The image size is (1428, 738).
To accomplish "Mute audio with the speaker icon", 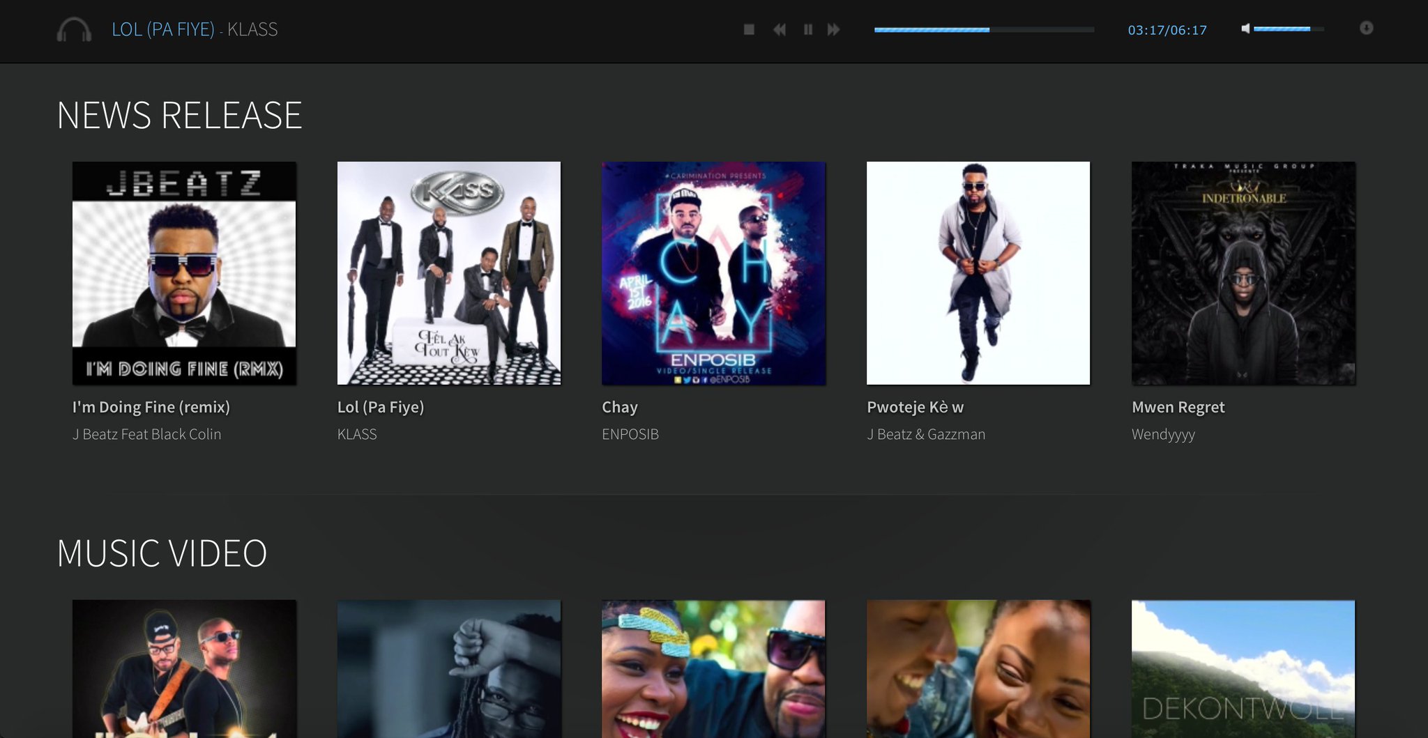I will click(1245, 29).
